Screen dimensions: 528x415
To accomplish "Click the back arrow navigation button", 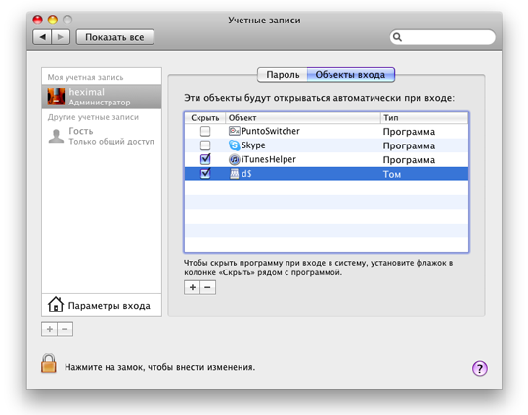I will pos(42,37).
